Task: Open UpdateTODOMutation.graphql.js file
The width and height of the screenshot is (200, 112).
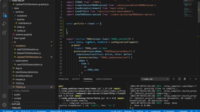Action: [32, 4]
